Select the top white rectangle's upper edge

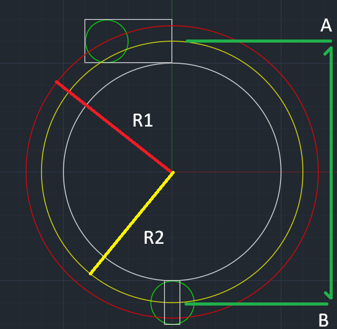pyautogui.click(x=128, y=19)
